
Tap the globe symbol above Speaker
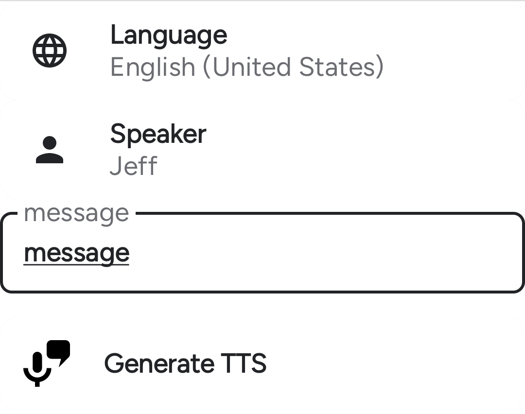click(50, 50)
